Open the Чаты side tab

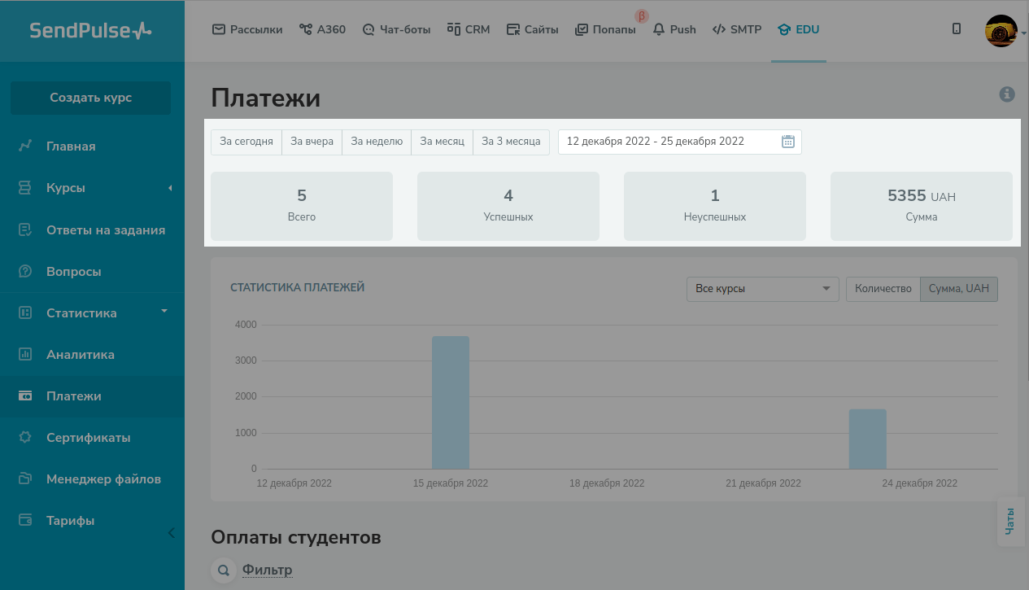(x=1010, y=521)
